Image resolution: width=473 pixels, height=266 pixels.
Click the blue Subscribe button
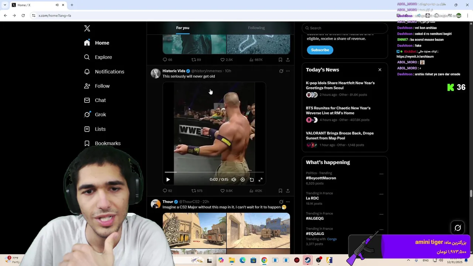coord(320,50)
